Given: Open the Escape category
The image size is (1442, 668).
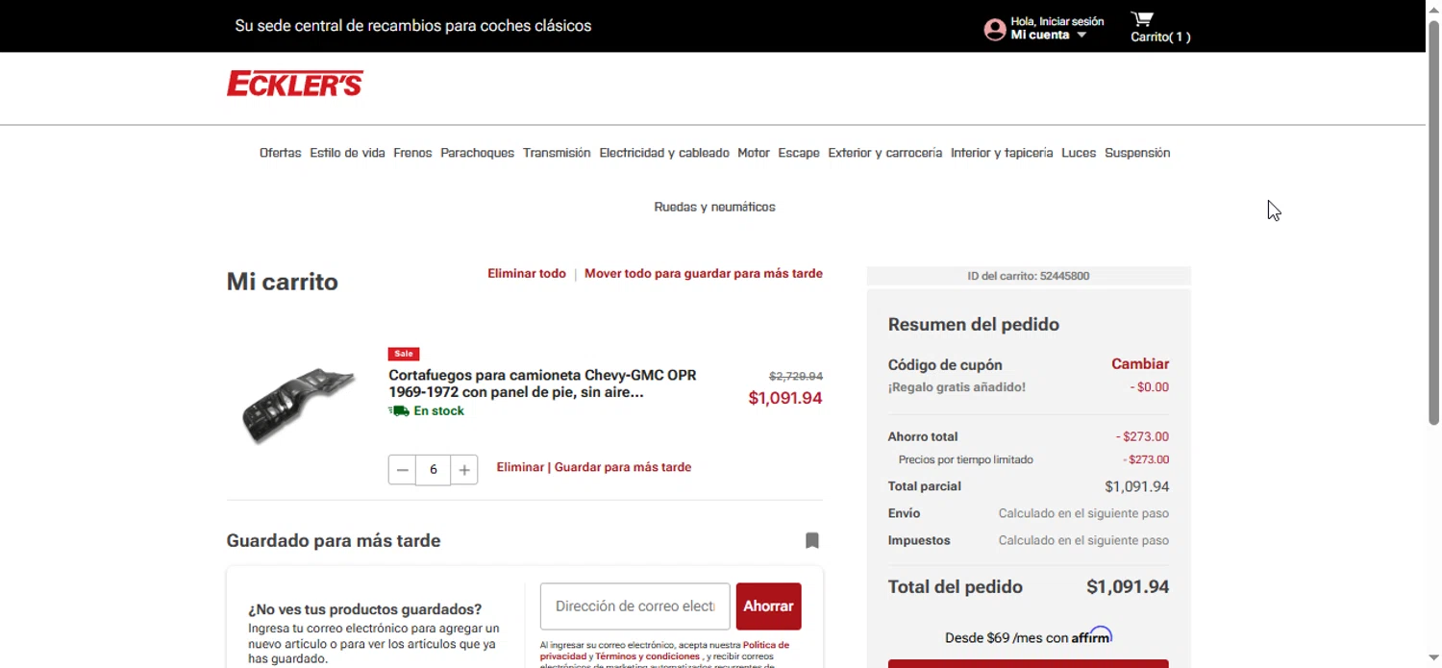Looking at the screenshot, I should click(799, 153).
